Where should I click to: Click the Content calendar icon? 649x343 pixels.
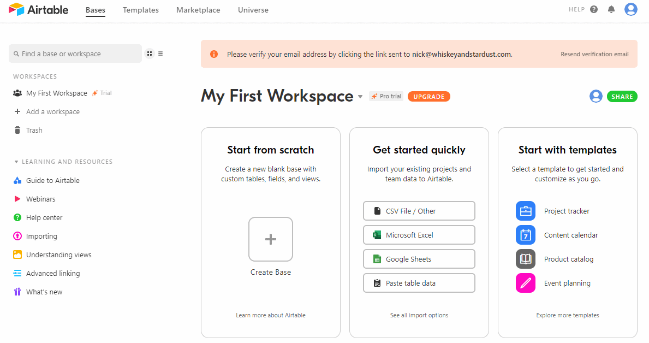point(526,235)
